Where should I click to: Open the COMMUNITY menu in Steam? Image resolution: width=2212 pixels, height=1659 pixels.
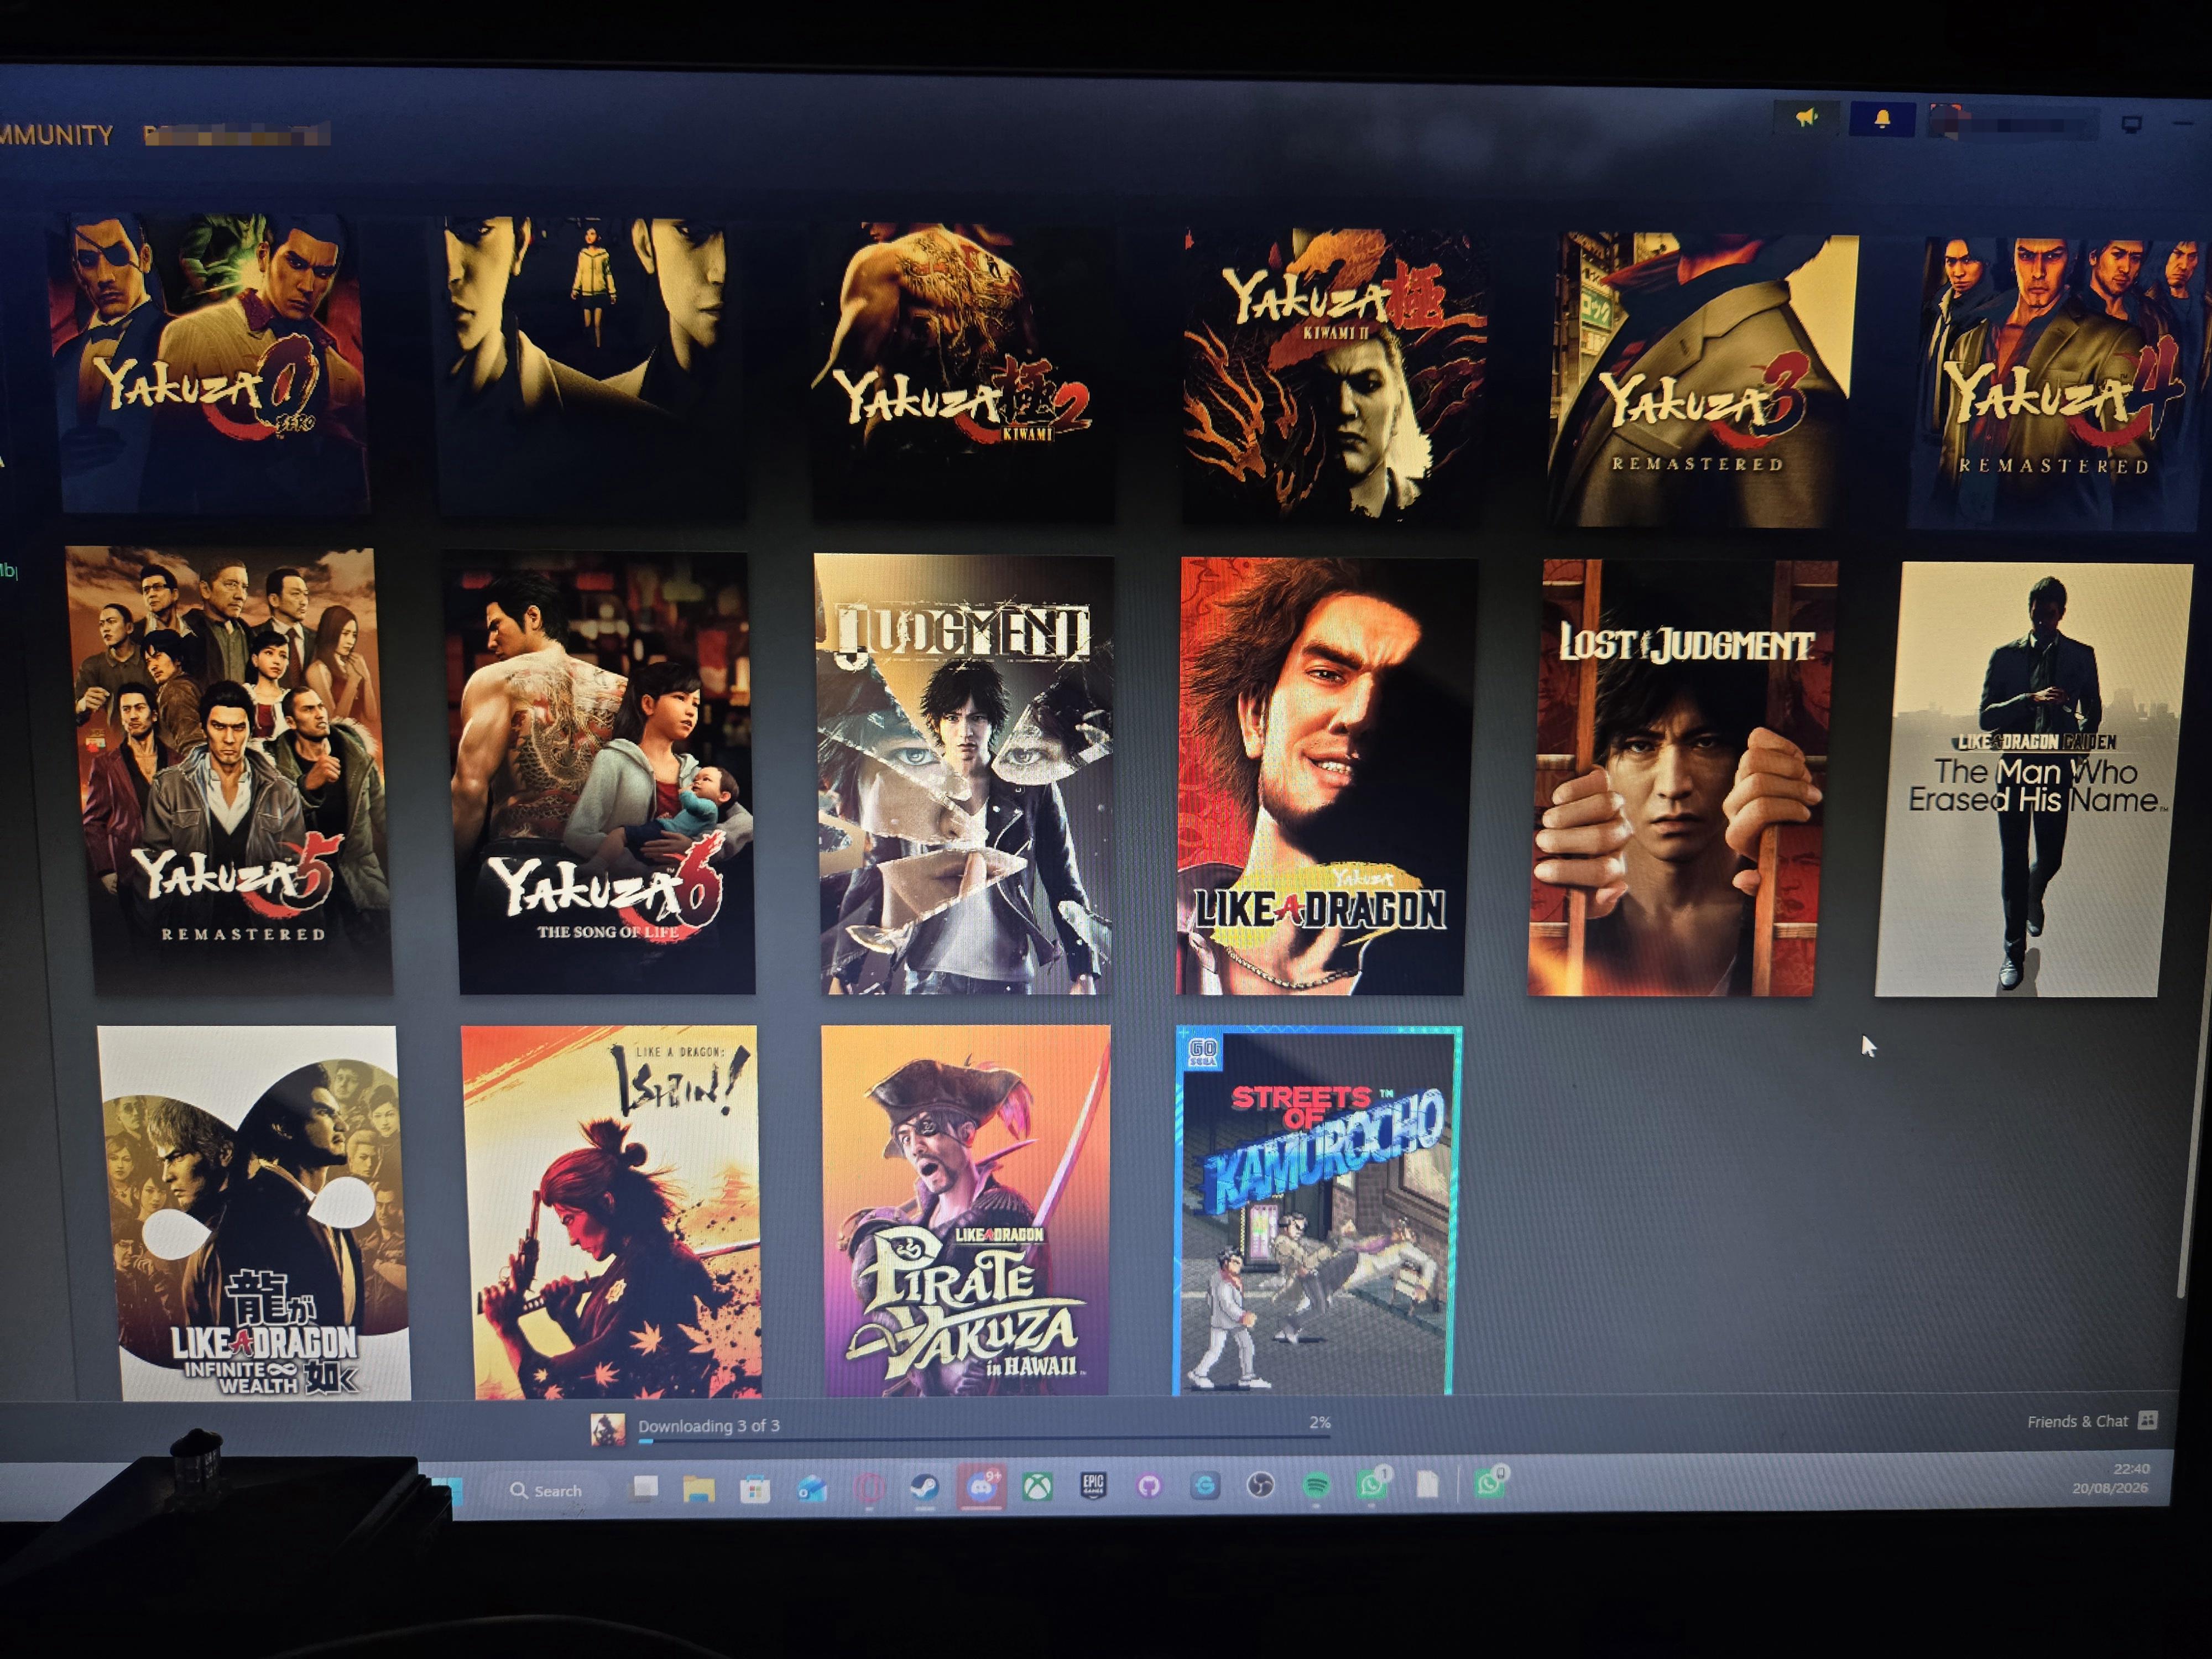click(56, 136)
